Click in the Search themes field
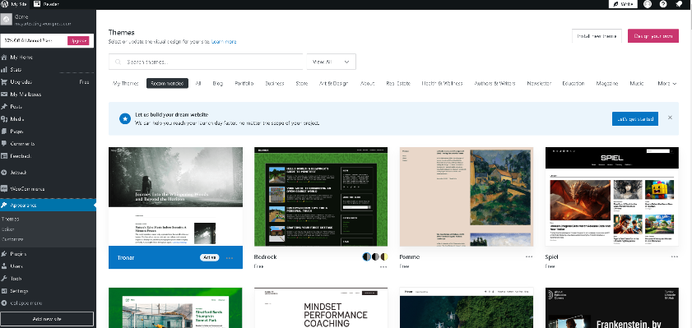Image resolution: width=692 pixels, height=328 pixels. [206, 62]
